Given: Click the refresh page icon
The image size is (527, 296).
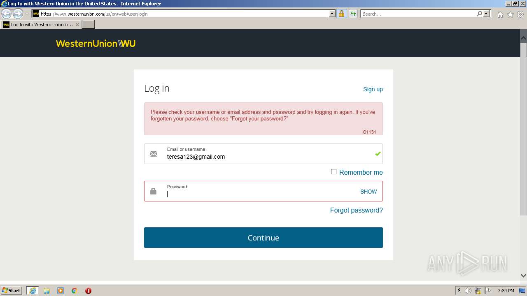Looking at the screenshot, I should pos(353,14).
